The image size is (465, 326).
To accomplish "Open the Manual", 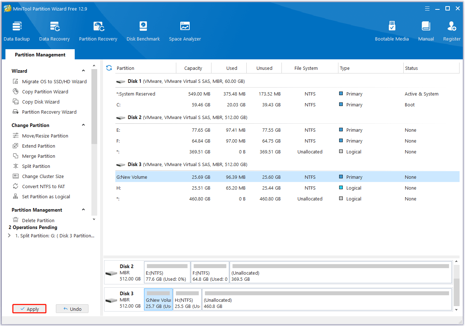I will tap(426, 31).
